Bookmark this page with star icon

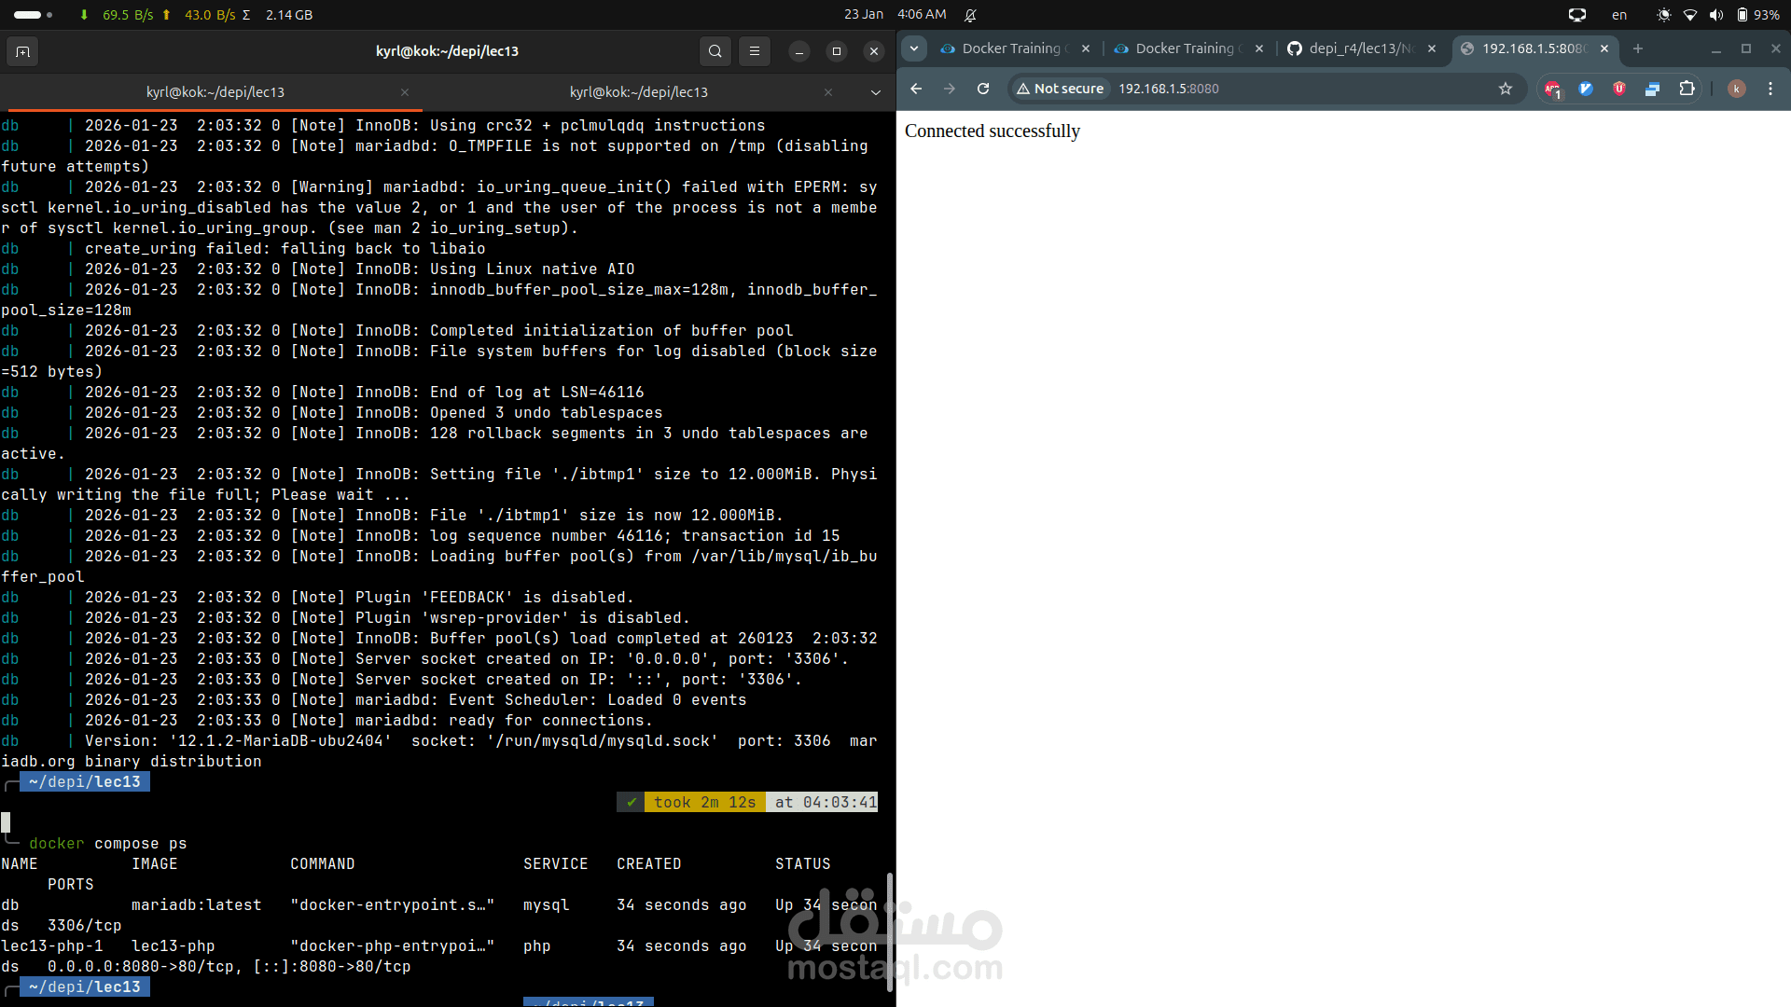click(x=1505, y=89)
